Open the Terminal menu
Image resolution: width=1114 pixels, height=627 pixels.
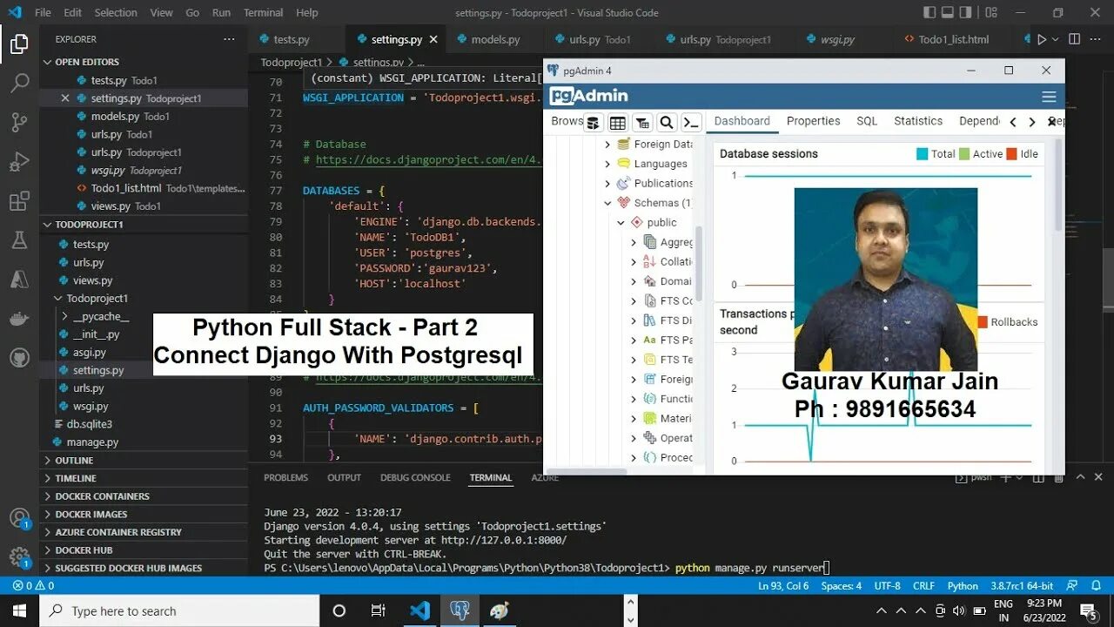[x=263, y=13]
